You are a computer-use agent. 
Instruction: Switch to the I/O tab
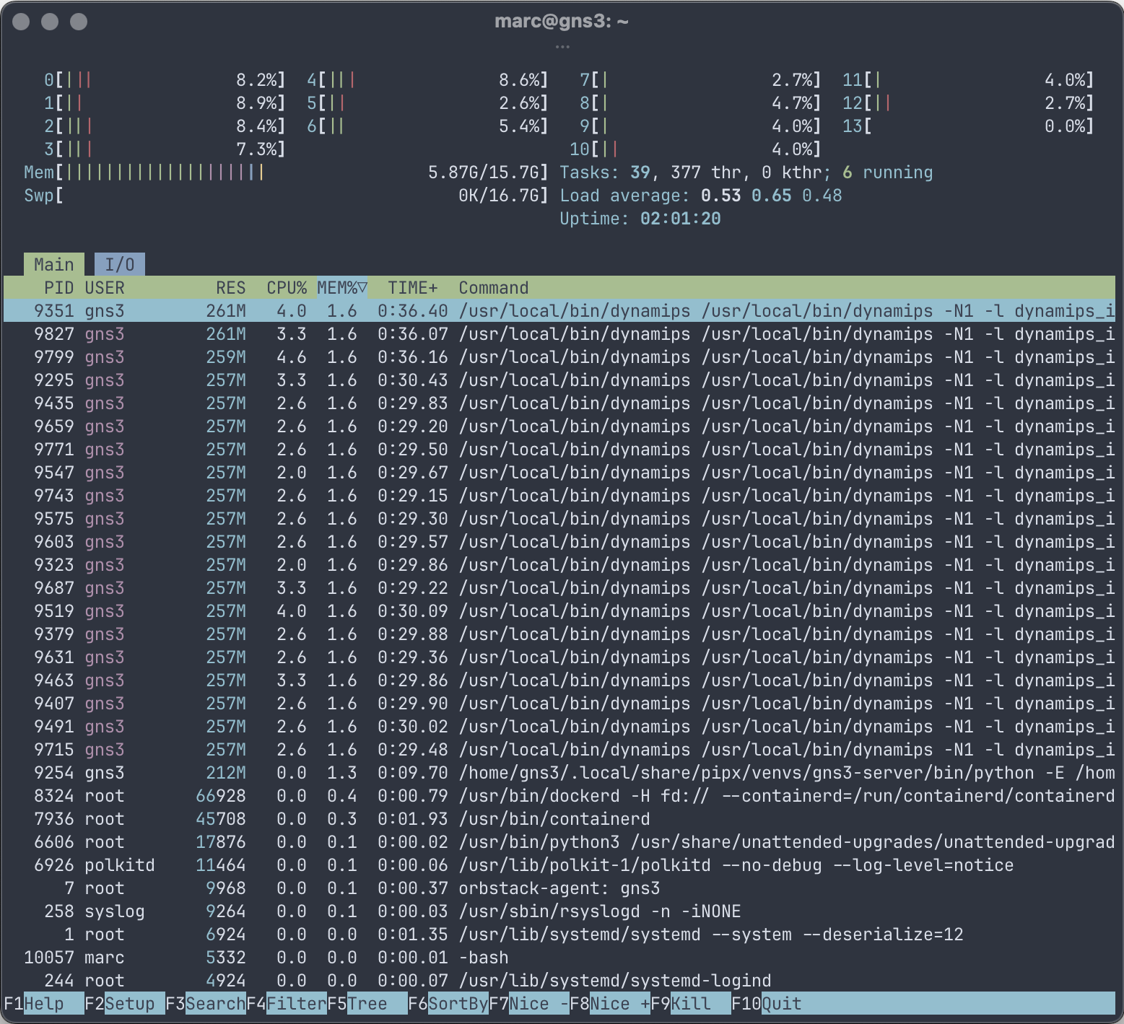[120, 264]
